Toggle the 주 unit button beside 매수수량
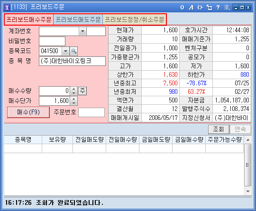This screenshot has width=256, height=211. tap(82, 91)
